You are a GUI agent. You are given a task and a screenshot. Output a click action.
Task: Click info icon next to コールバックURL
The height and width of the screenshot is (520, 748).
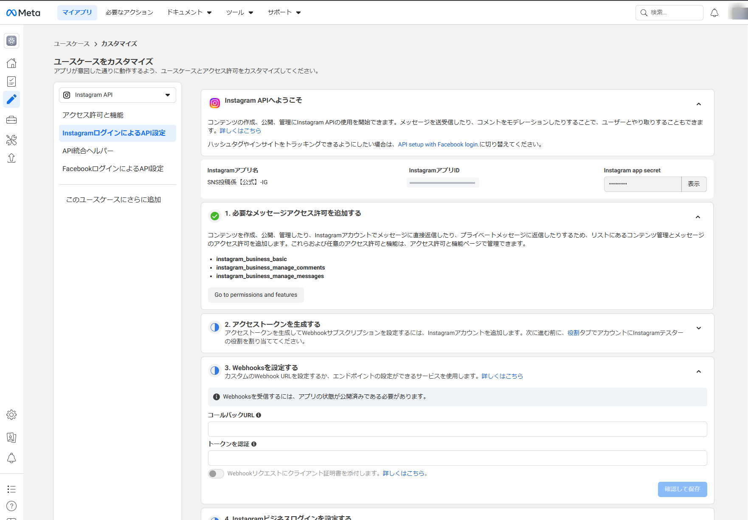click(x=259, y=415)
